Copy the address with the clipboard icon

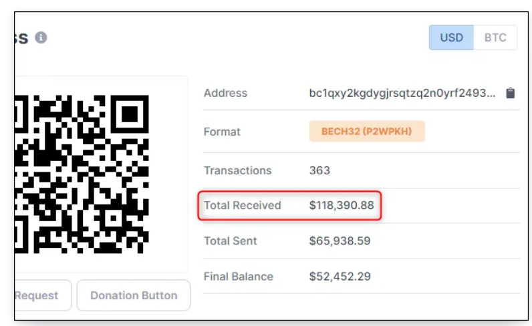click(511, 94)
